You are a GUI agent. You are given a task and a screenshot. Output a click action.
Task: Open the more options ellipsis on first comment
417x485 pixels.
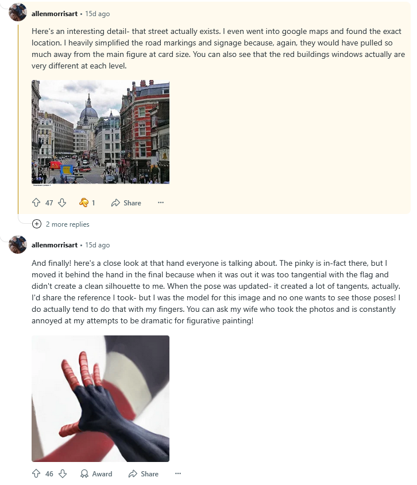point(161,203)
